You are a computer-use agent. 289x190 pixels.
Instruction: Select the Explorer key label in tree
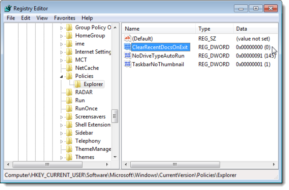click(x=93, y=84)
